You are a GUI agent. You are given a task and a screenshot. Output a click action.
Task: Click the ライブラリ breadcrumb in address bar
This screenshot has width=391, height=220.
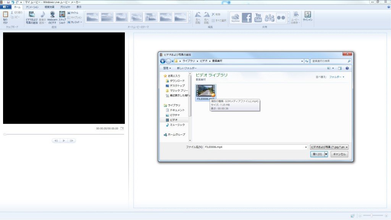point(189,61)
